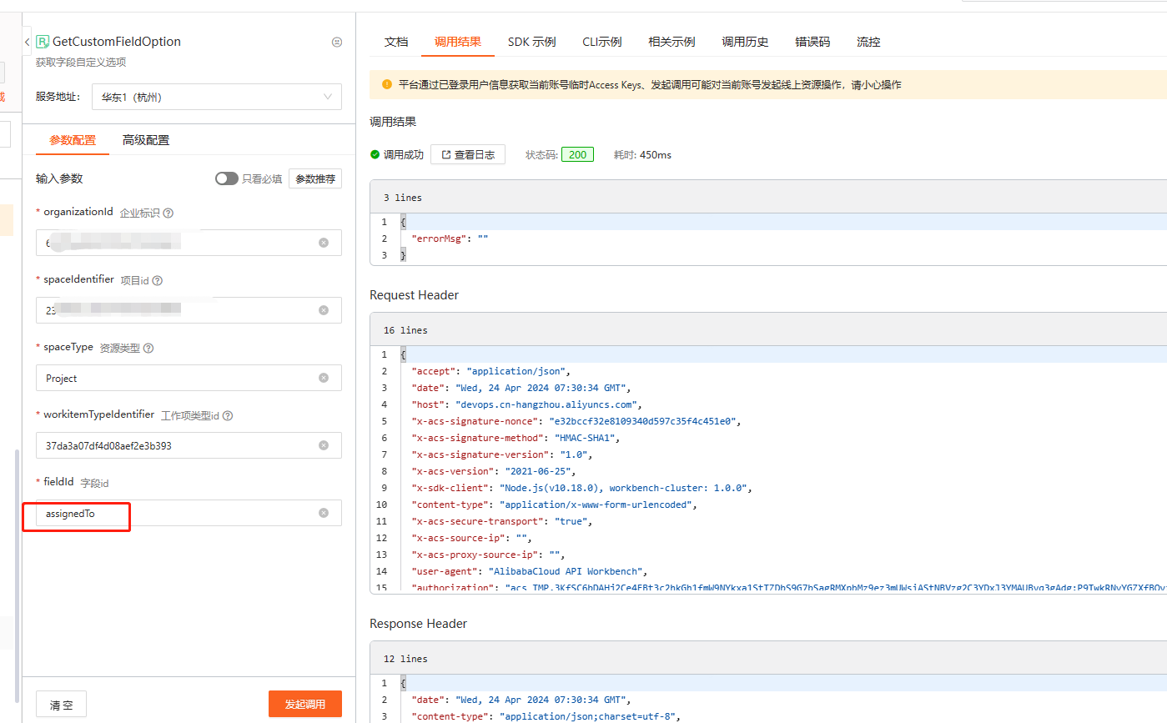Switch to 高级配置 tab
The image size is (1167, 723).
[x=146, y=140]
